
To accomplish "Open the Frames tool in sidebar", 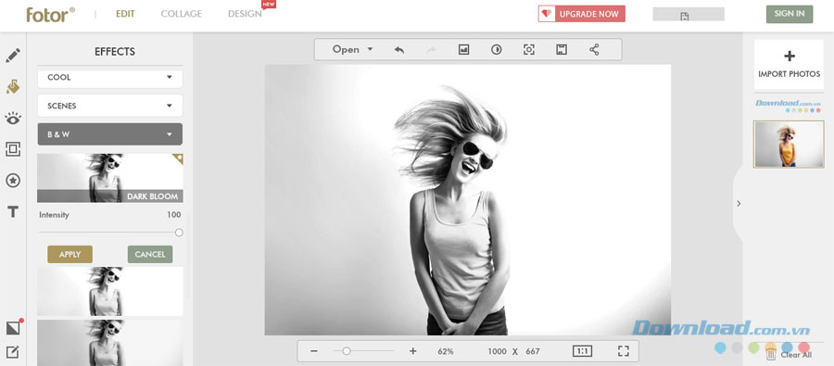I will (13, 149).
